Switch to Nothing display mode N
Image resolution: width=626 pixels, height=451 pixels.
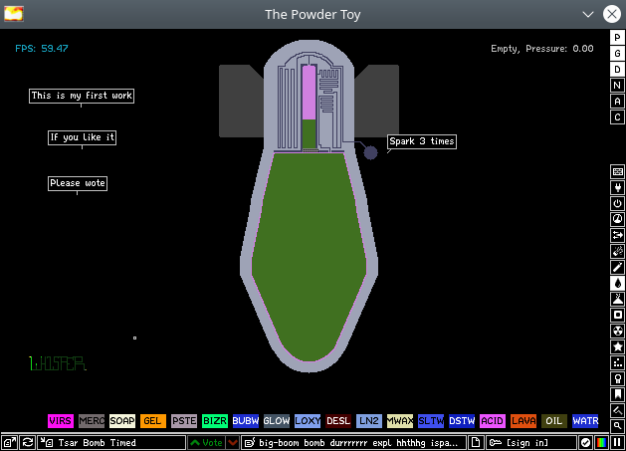(x=617, y=85)
